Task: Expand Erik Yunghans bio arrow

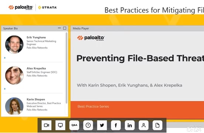Action: click(x=5, y=58)
